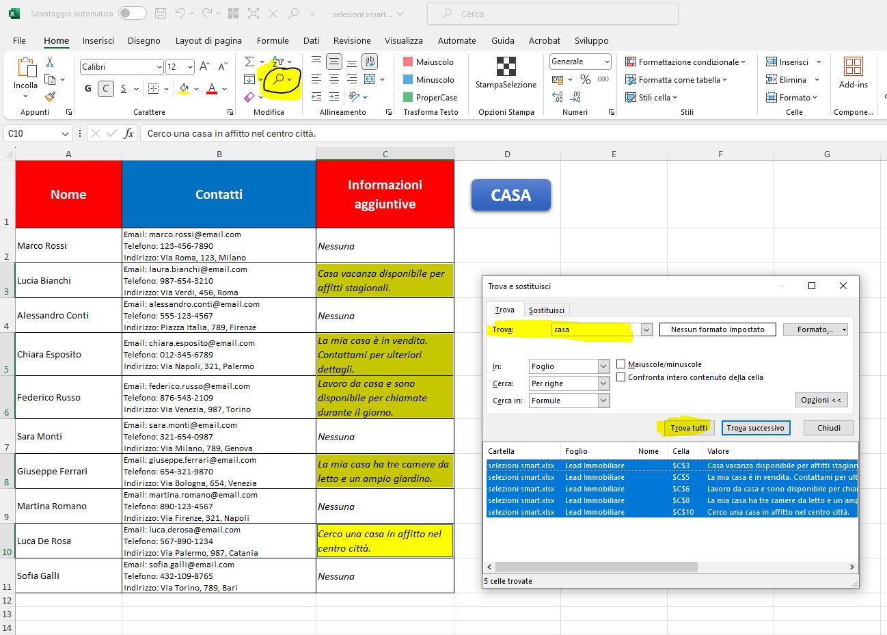Click the Trova successivo button
This screenshot has width=887, height=635.
[756, 428]
